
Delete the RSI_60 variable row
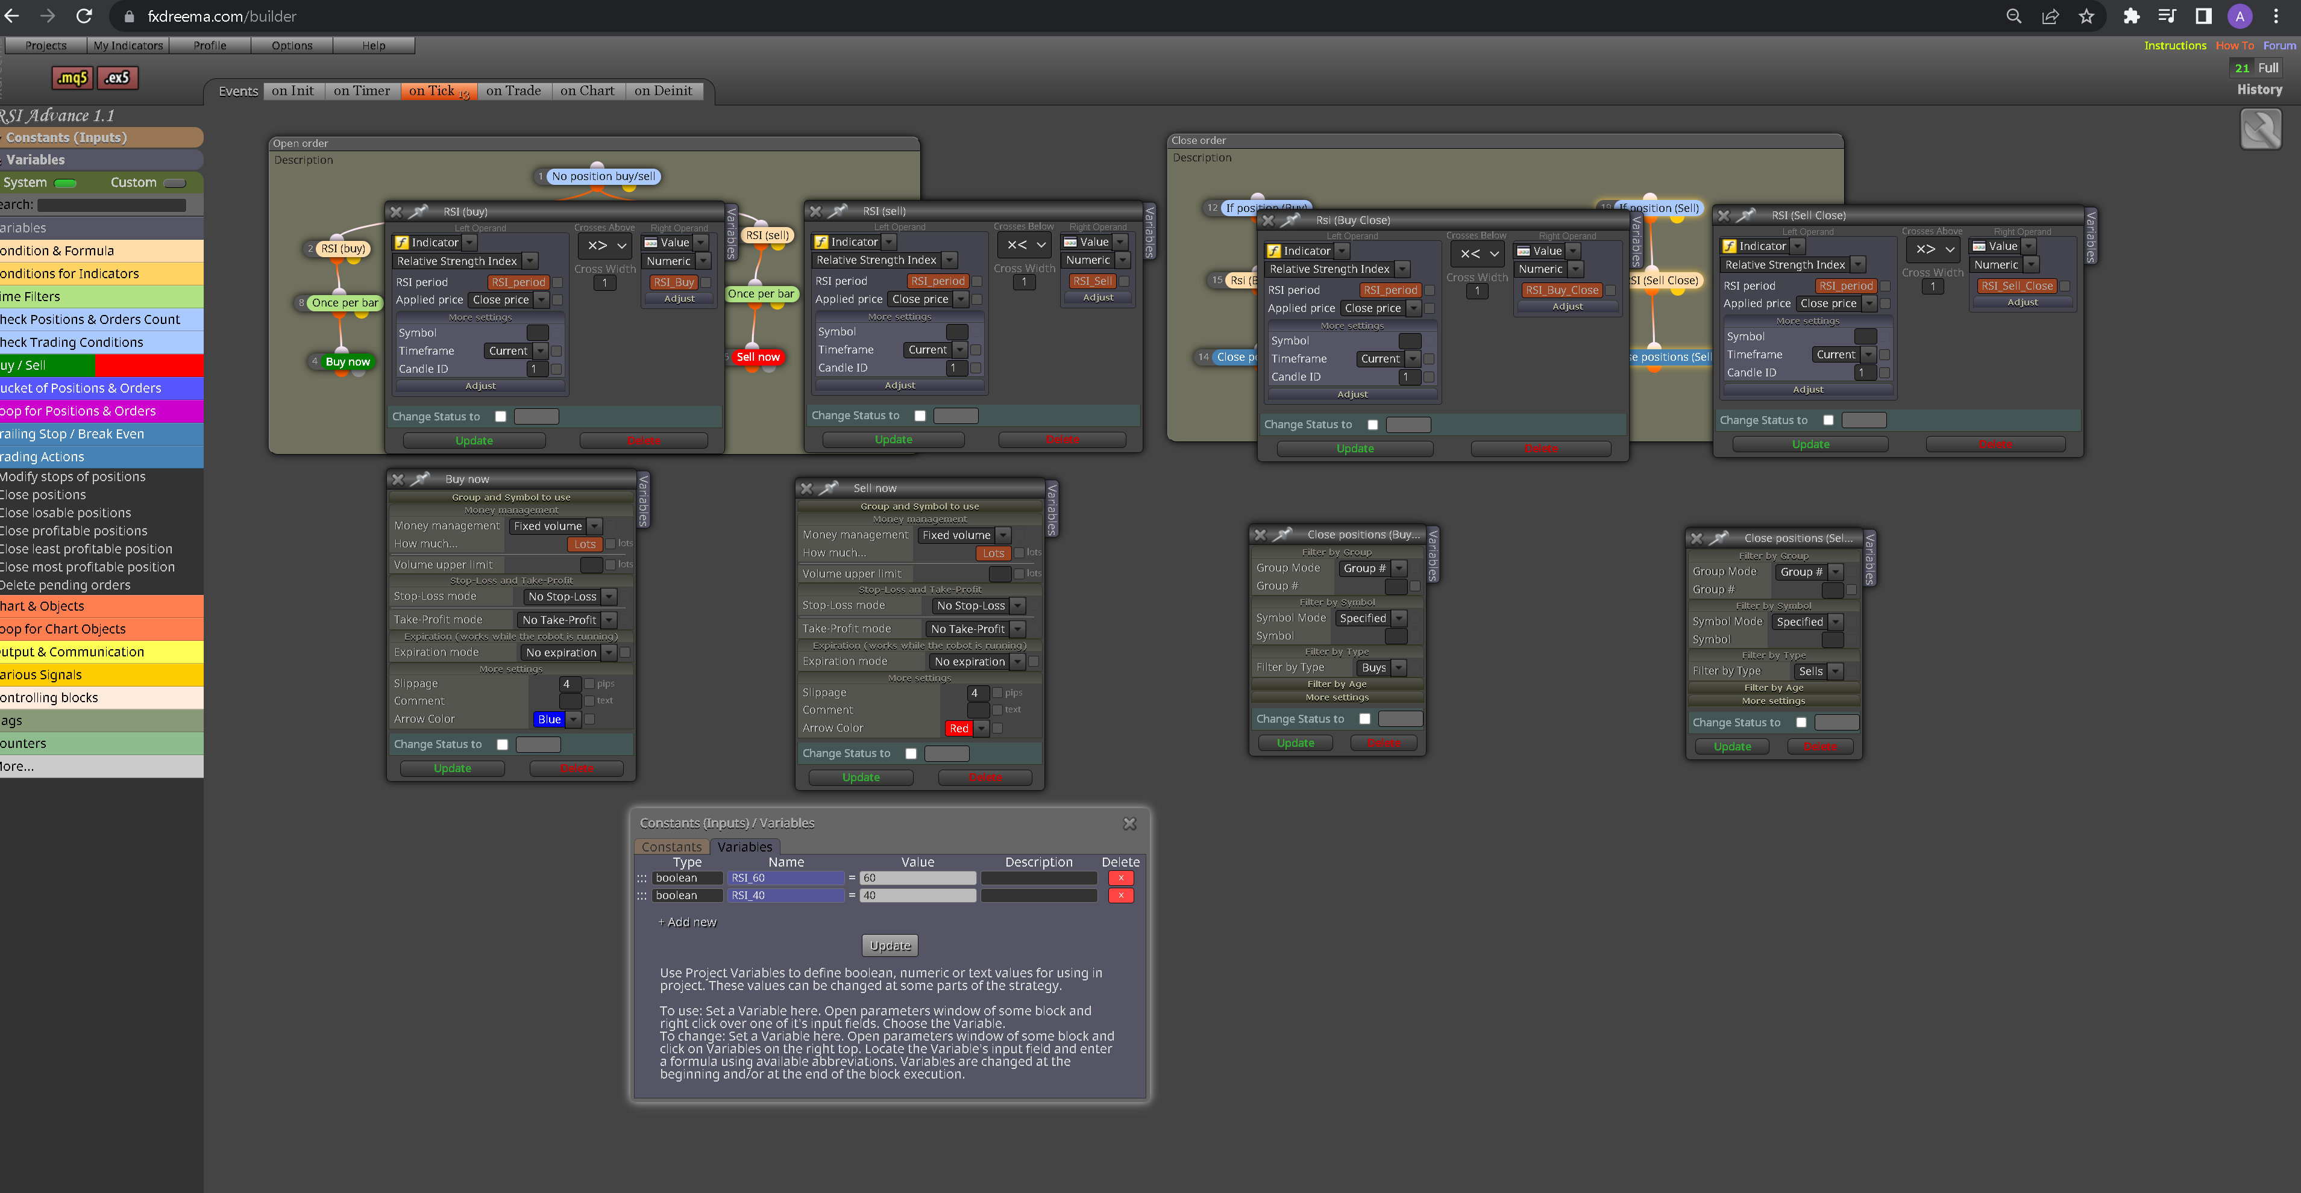point(1121,878)
